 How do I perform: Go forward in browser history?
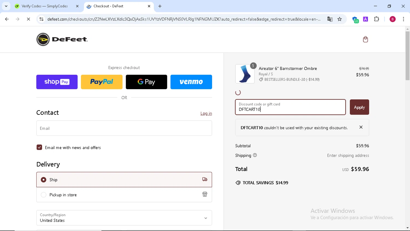(x=17, y=19)
